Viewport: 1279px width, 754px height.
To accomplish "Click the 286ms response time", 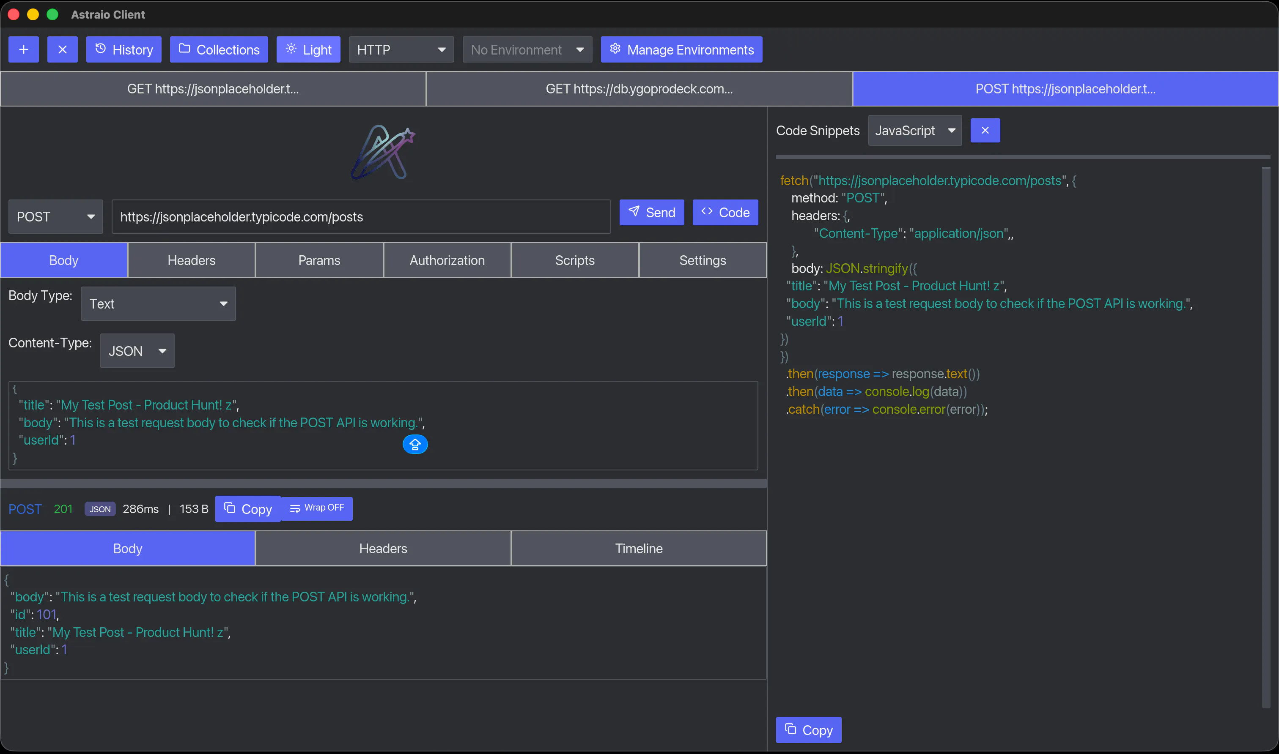I will tap(140, 509).
